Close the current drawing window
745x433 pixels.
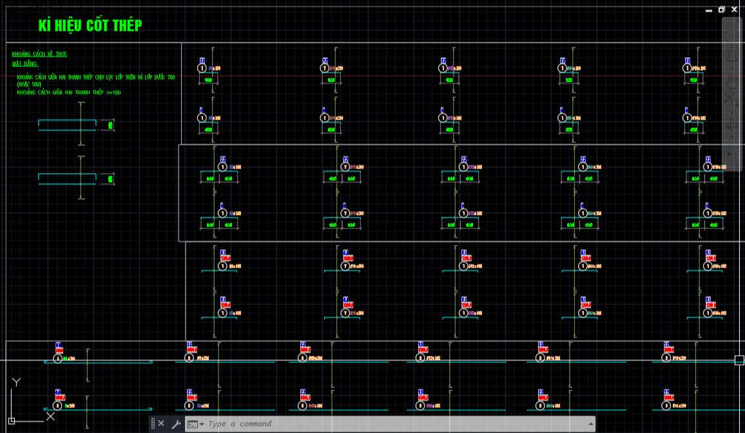(734, 10)
